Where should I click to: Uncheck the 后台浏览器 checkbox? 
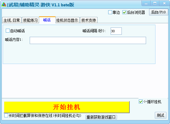(x=124, y=12)
